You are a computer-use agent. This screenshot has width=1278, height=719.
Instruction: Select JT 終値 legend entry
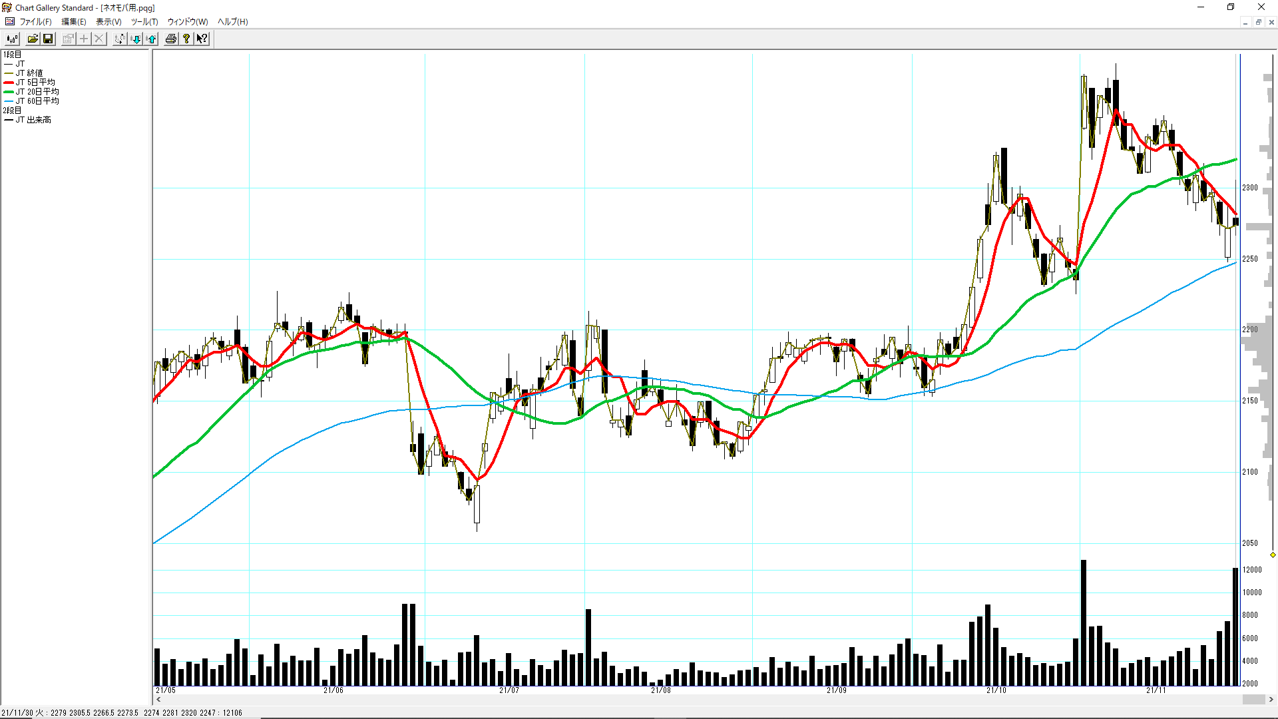point(29,73)
